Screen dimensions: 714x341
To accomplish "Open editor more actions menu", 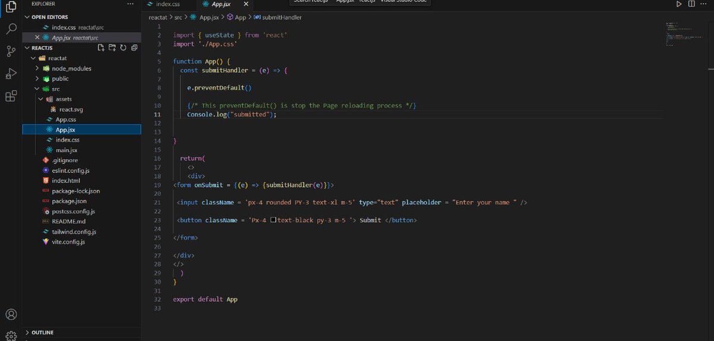I will click(x=704, y=4).
